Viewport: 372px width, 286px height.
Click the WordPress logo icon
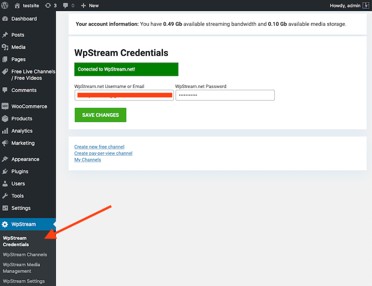[5, 5]
